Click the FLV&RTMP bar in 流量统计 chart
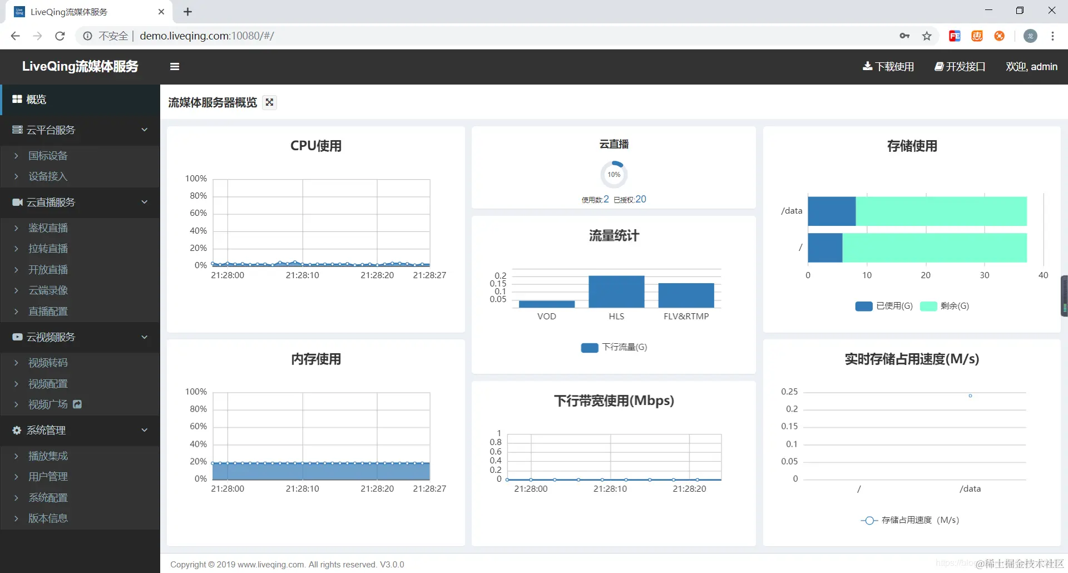The image size is (1068, 573). coord(686,295)
